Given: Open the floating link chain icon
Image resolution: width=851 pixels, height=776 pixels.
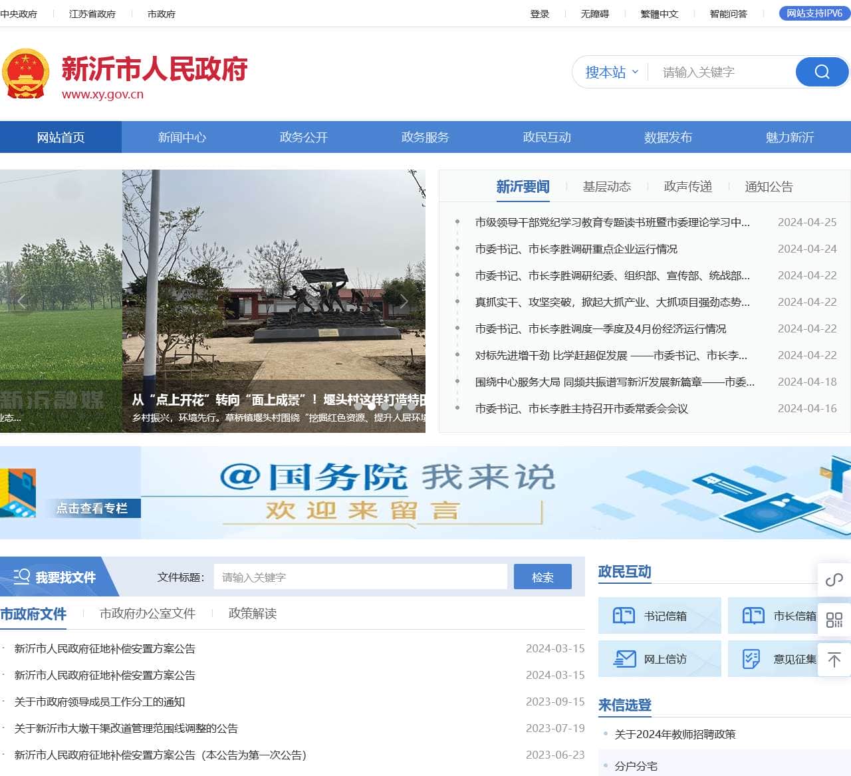Looking at the screenshot, I should pyautogui.click(x=834, y=580).
